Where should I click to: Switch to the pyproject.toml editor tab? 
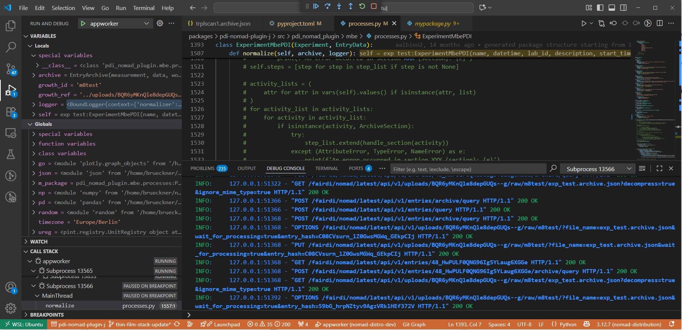(x=295, y=23)
